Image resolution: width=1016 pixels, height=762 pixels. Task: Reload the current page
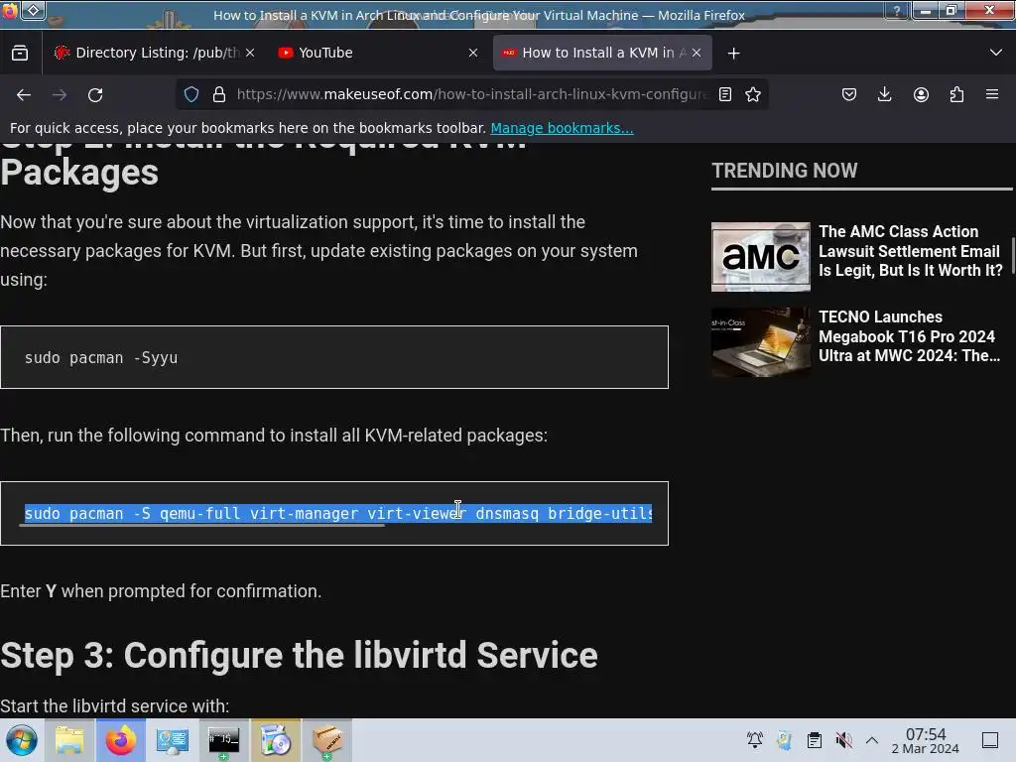point(95,94)
